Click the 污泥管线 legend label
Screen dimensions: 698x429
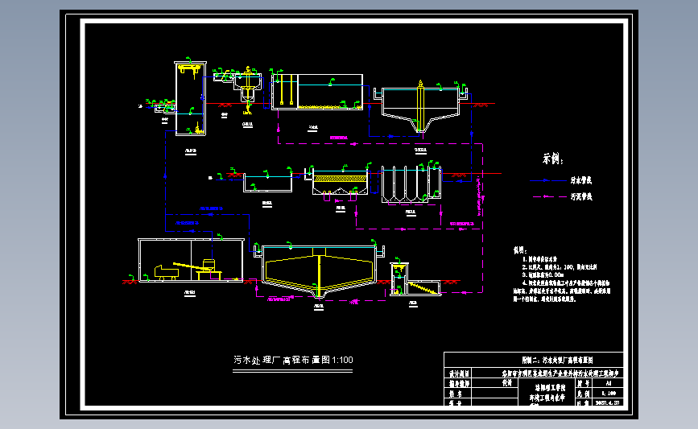click(581, 196)
